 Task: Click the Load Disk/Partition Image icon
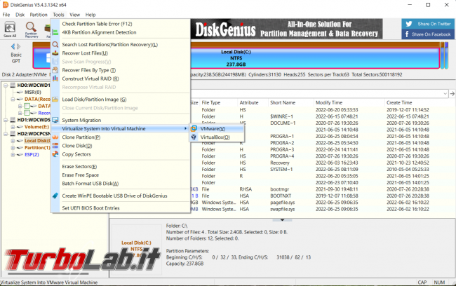pyautogui.click(x=55, y=100)
